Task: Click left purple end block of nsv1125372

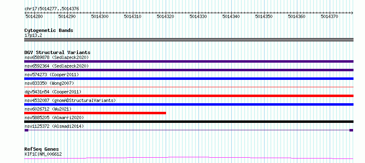Action: coord(26,130)
